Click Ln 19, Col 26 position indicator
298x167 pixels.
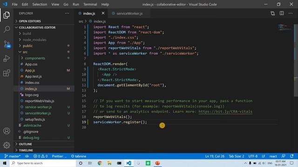215,156
